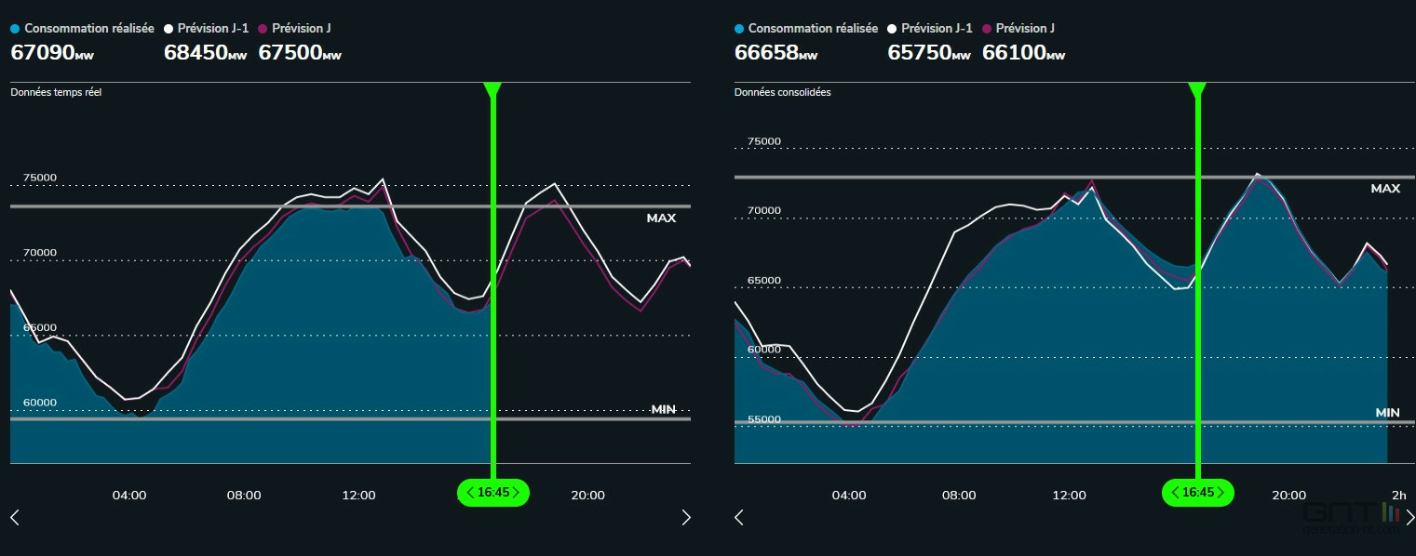Select the green triangle marker atop the consolidated chart

[1197, 89]
